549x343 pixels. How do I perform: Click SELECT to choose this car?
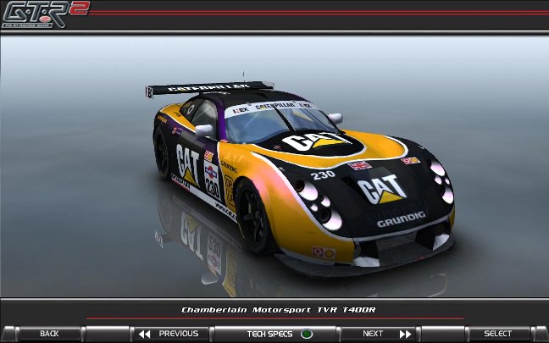click(498, 334)
